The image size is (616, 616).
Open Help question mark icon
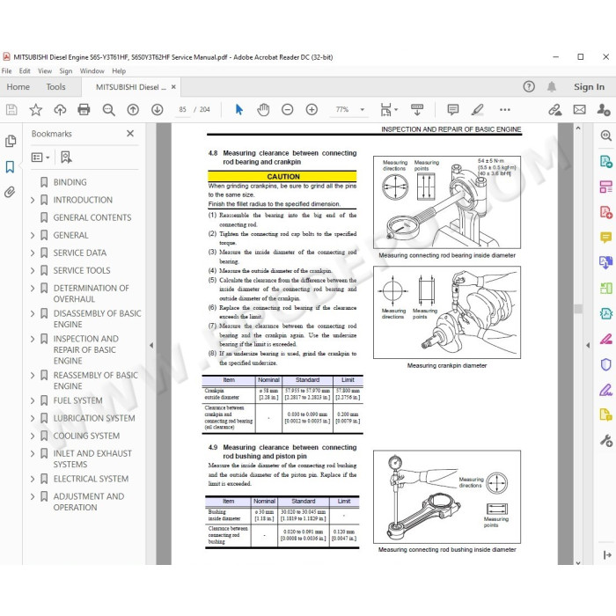coord(529,87)
